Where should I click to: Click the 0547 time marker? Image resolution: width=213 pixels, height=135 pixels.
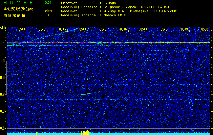click(144, 29)
